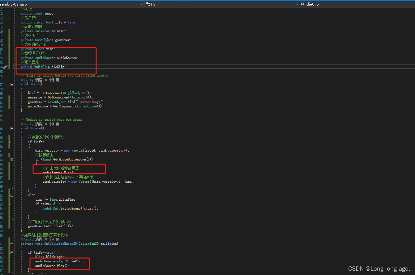Collapse the if Input.GetMouseButtonDown block

(x=12, y=159)
